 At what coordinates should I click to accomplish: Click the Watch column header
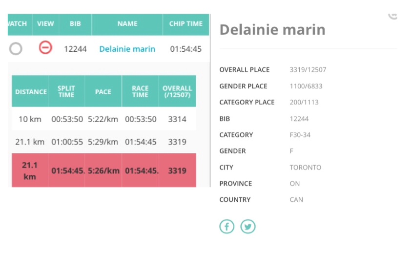pyautogui.click(x=18, y=23)
